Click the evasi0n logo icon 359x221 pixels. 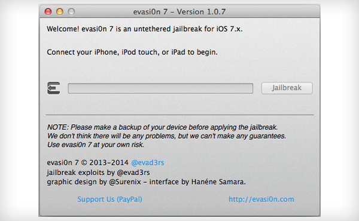click(54, 88)
